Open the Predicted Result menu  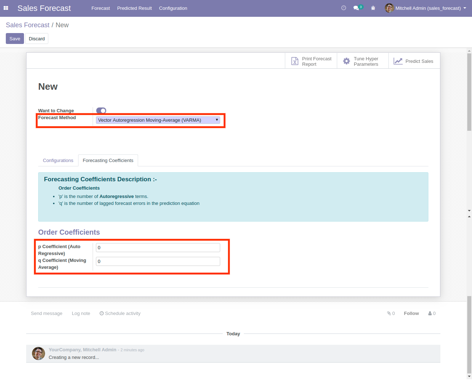pos(134,8)
